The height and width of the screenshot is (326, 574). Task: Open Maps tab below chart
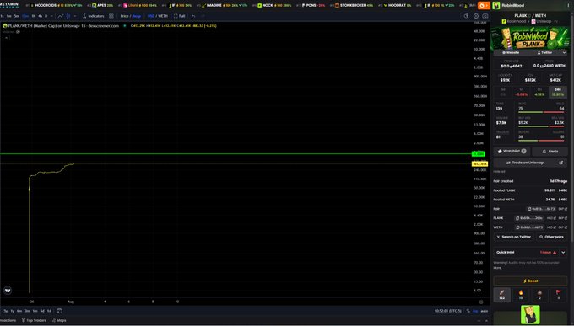pos(59,320)
